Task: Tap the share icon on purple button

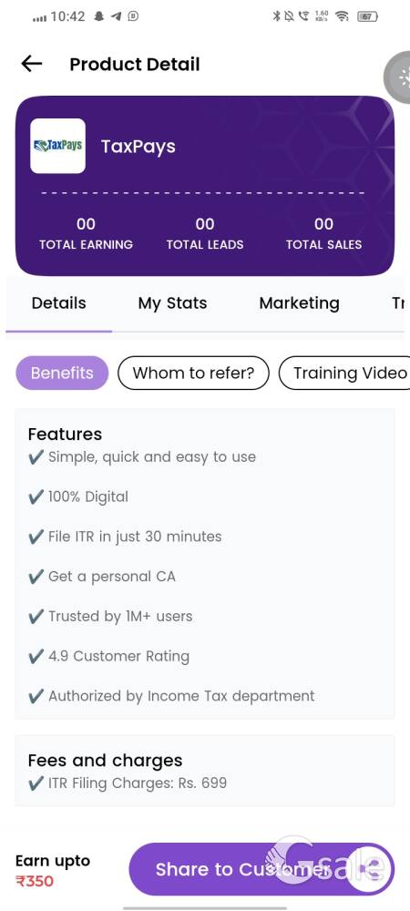Action: [x=370, y=869]
